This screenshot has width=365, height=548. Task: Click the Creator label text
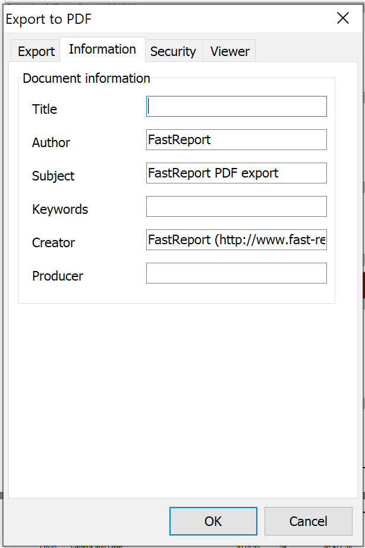click(54, 242)
